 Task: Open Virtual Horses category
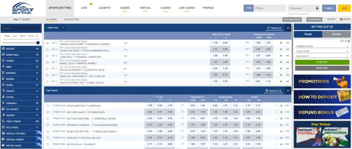coord(21,139)
